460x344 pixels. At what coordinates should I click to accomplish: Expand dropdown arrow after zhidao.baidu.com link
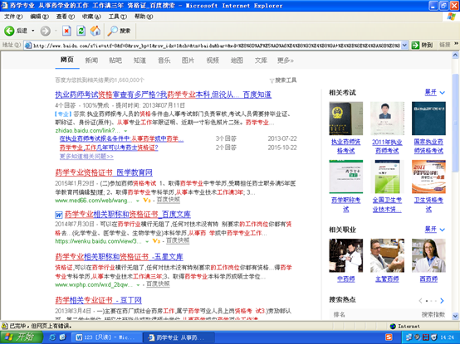click(125, 131)
